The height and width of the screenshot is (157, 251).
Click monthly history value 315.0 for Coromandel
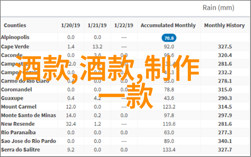click(x=225, y=89)
